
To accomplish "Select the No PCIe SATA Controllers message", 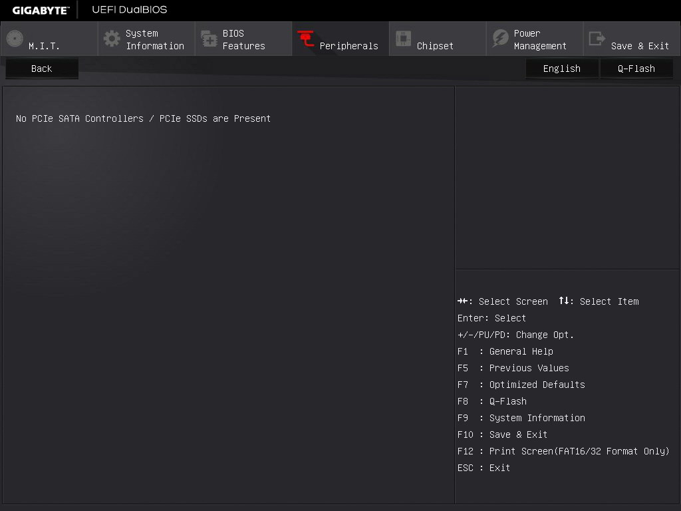I will [143, 118].
